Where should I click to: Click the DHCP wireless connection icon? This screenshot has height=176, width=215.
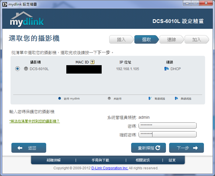[166, 69]
